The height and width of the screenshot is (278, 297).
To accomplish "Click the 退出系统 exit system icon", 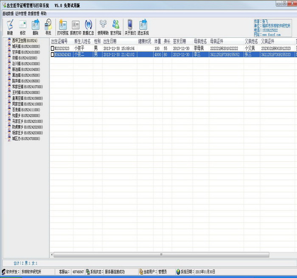I will coord(143,26).
